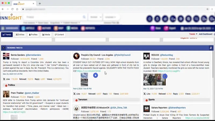Screen dimensions: 215x121
Task: Bookmark the page with the star icon
Action: click(x=207, y=9)
